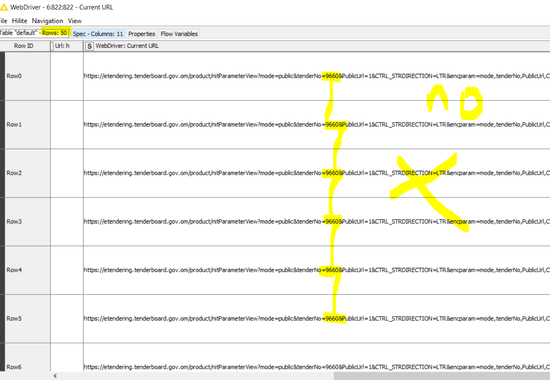Open the Navigation menu
The width and height of the screenshot is (550, 380).
[x=47, y=21]
